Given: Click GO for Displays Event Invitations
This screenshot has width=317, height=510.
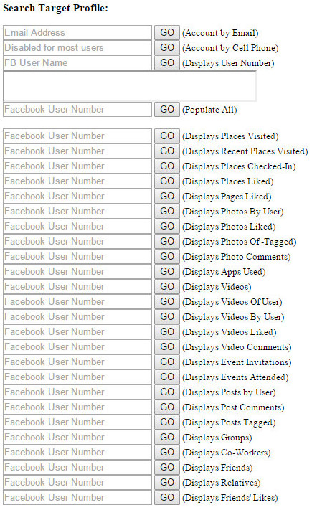Looking at the screenshot, I should click(167, 362).
